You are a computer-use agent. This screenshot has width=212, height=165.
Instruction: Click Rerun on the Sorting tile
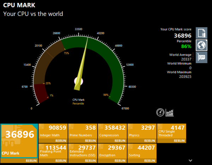pyautogui.click(x=150, y=160)
